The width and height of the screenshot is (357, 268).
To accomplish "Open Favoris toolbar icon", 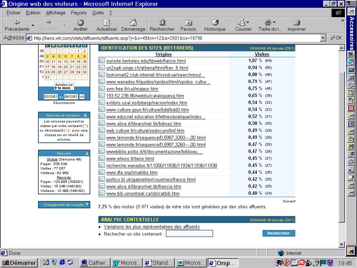I will (188, 25).
